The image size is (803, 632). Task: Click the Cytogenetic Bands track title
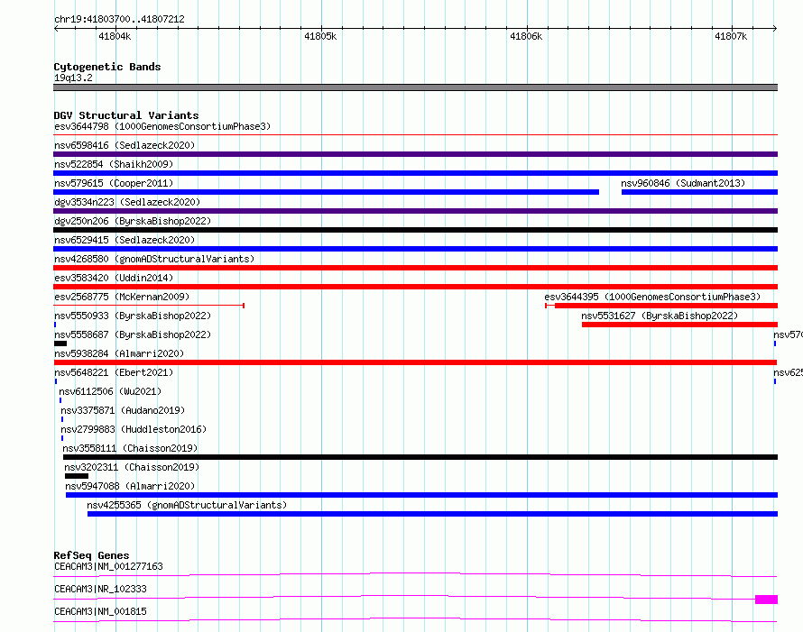click(107, 67)
